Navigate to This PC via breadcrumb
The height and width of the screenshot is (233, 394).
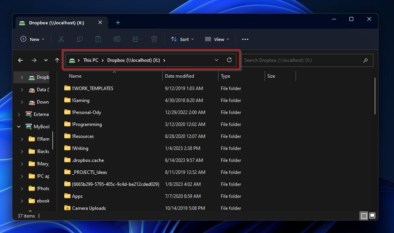point(91,60)
